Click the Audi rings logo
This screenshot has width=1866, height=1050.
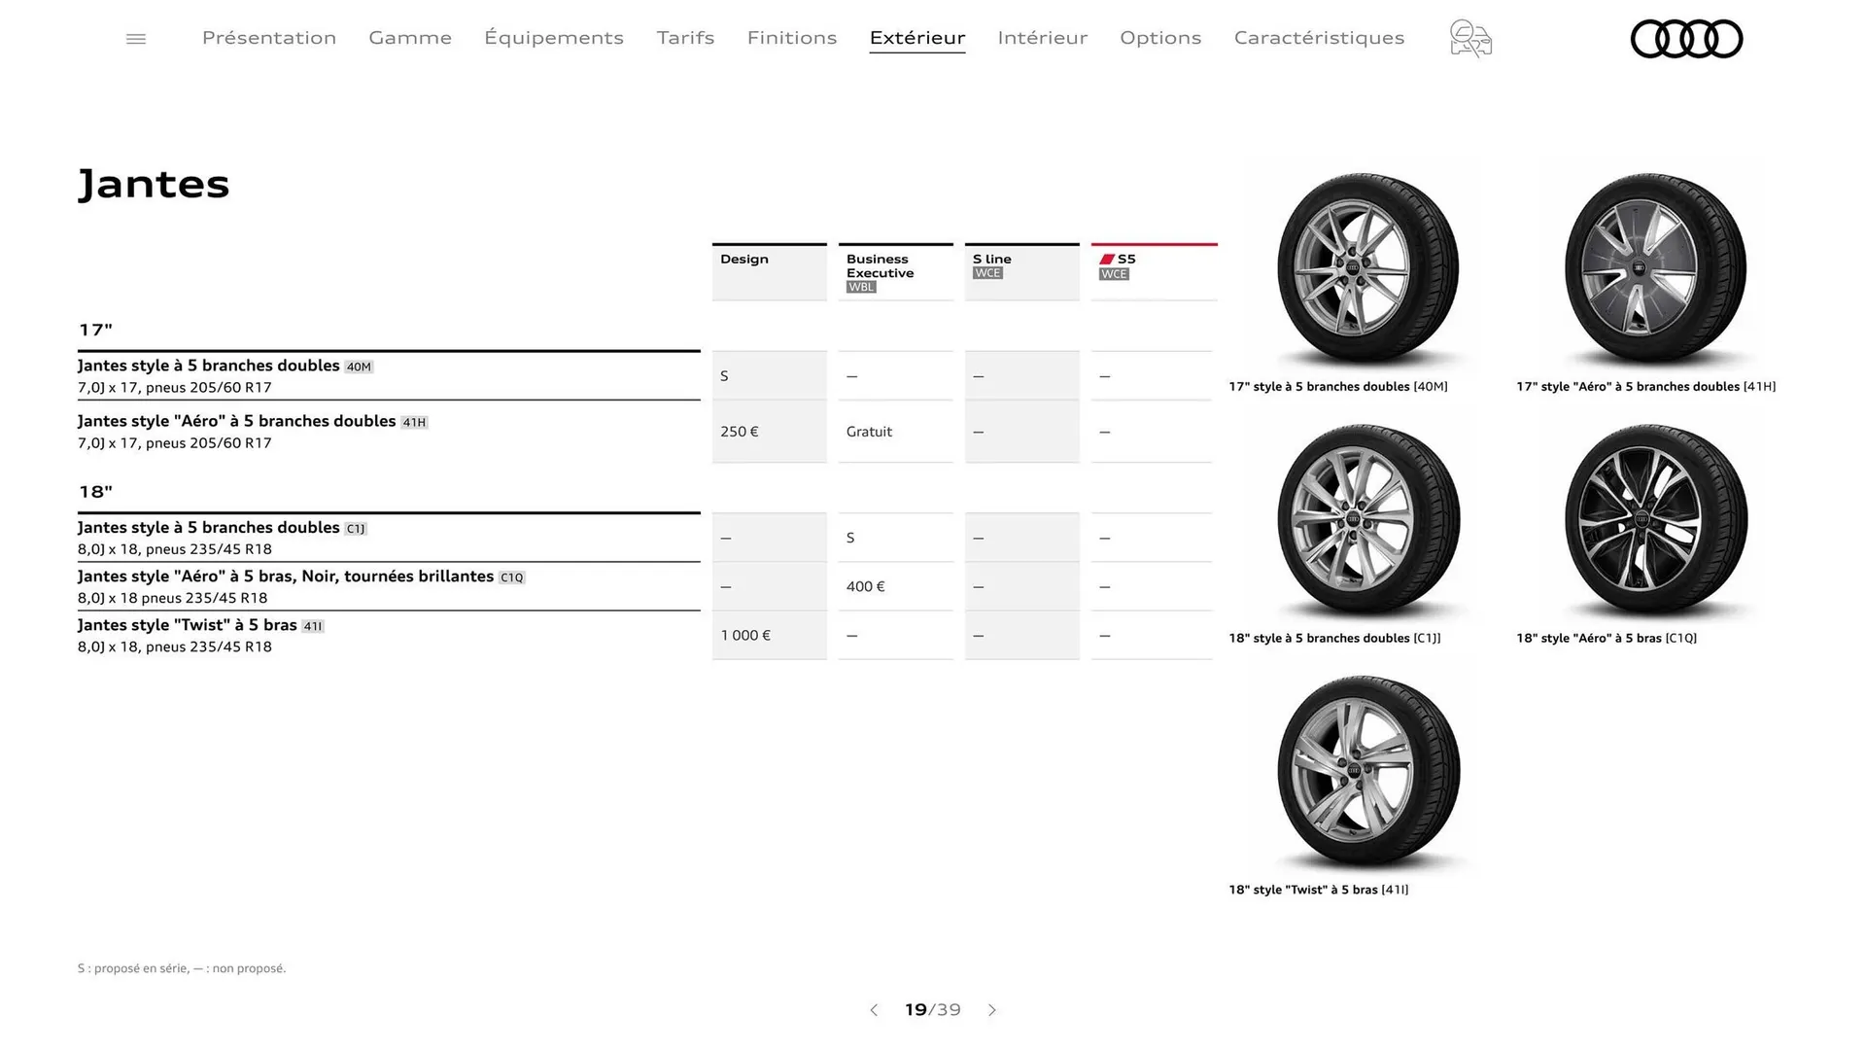pos(1686,39)
